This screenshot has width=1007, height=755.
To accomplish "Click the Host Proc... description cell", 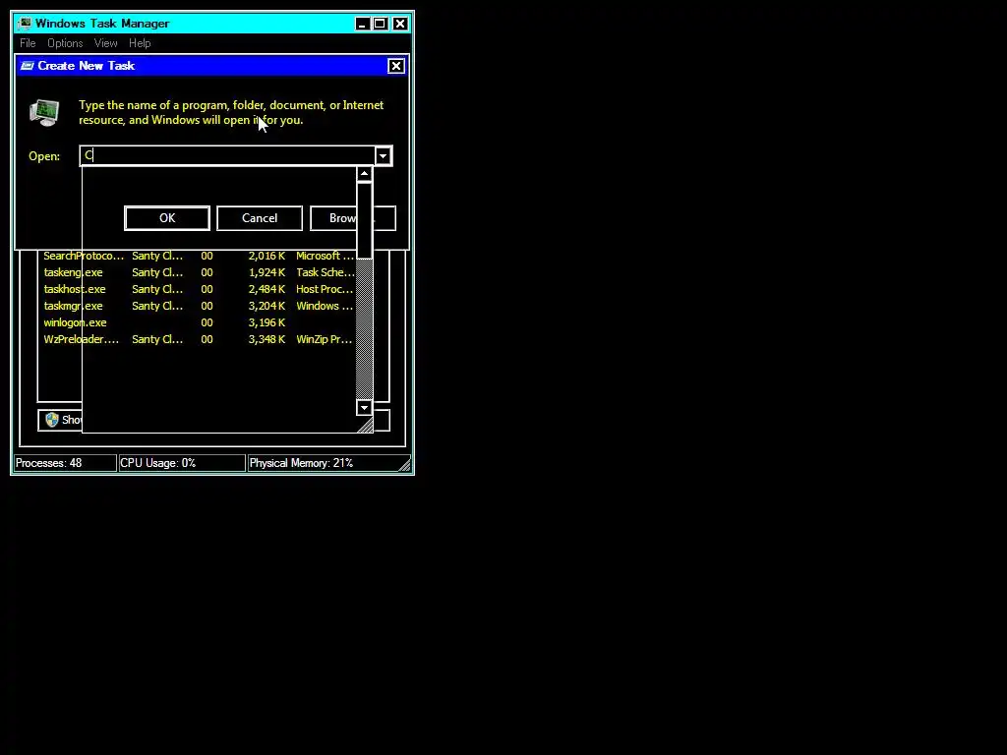I will click(325, 289).
